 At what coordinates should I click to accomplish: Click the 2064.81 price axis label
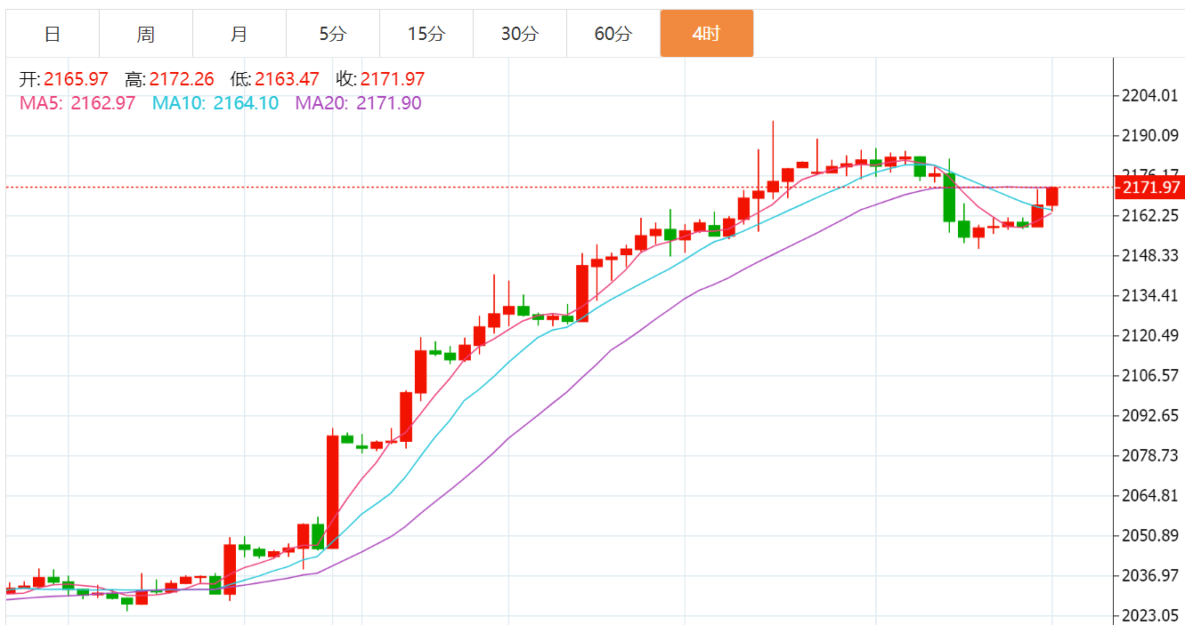1152,496
